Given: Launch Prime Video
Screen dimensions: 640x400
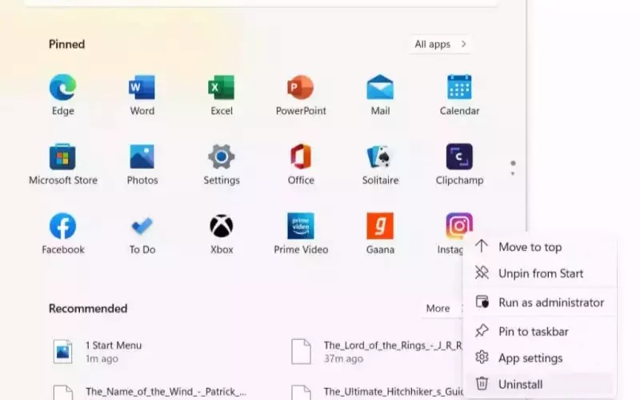Looking at the screenshot, I should click(301, 234).
